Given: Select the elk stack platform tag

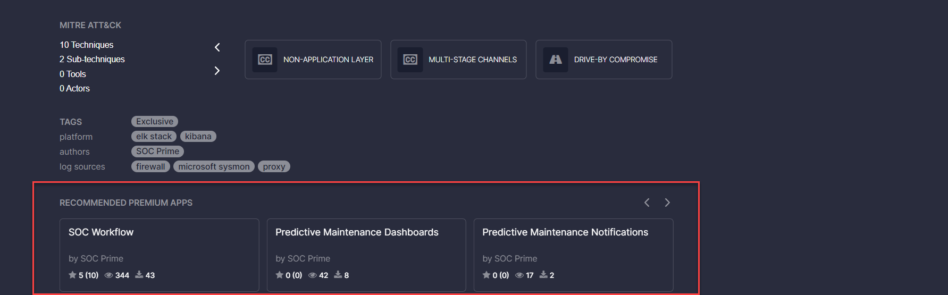Looking at the screenshot, I should (154, 137).
